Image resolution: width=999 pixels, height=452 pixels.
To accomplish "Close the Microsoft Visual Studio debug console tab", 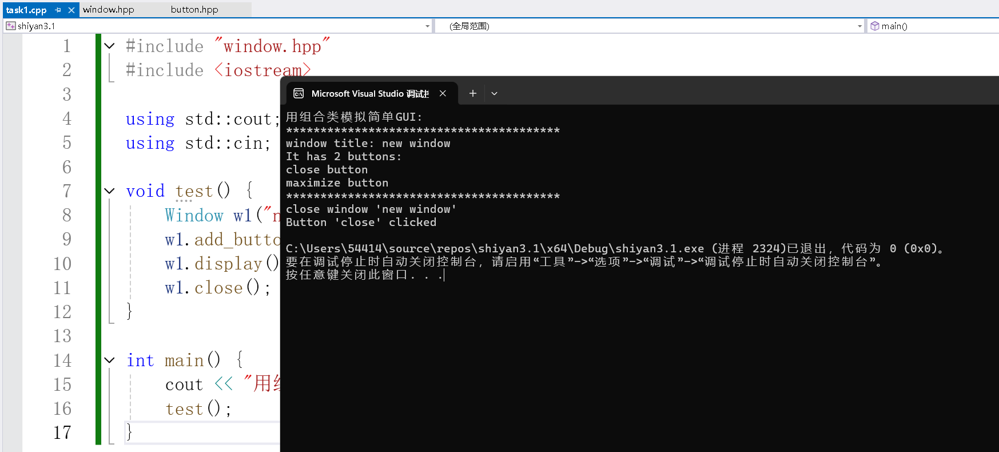I will [443, 93].
